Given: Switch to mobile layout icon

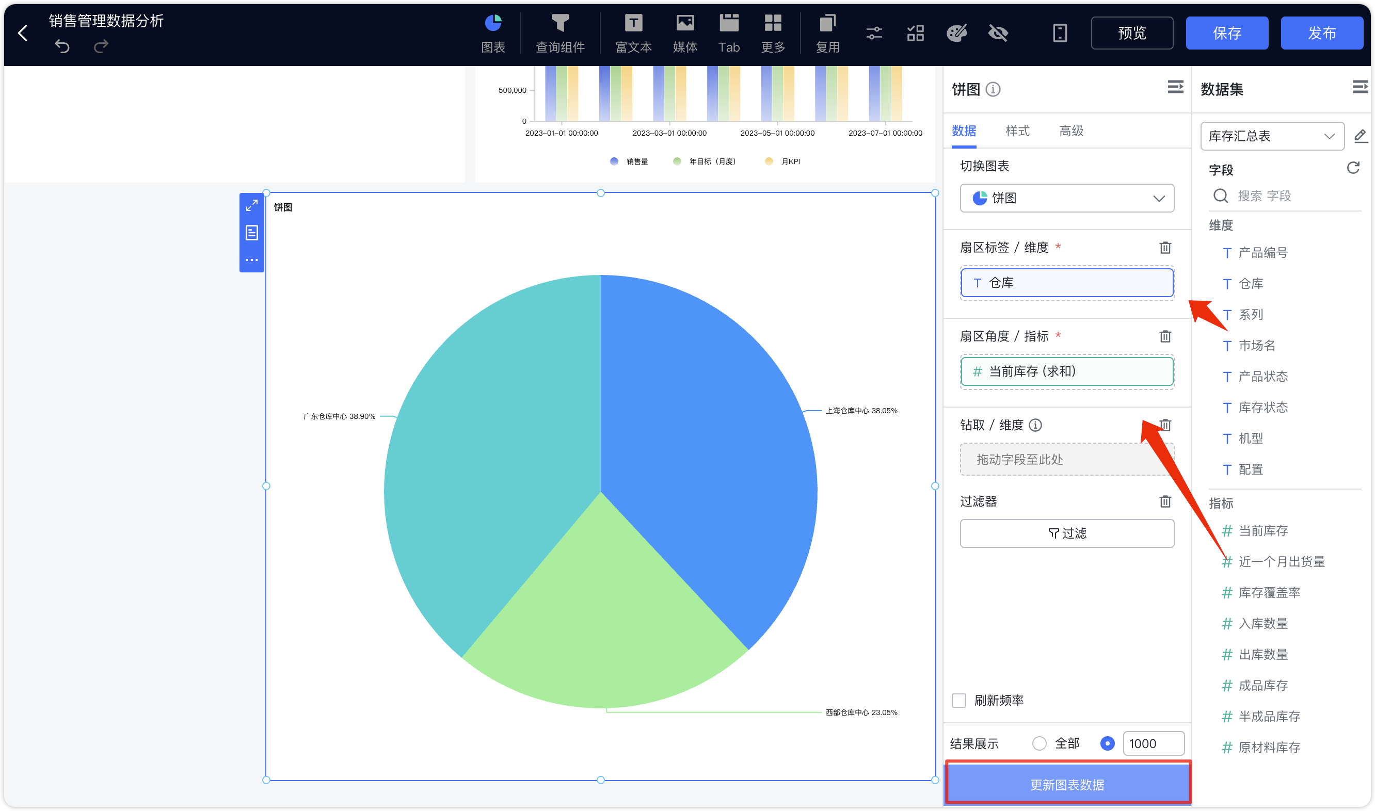Looking at the screenshot, I should 1060,34.
